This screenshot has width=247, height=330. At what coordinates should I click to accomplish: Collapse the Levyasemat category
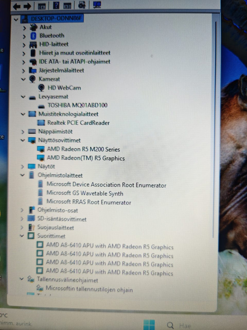[x=23, y=97]
